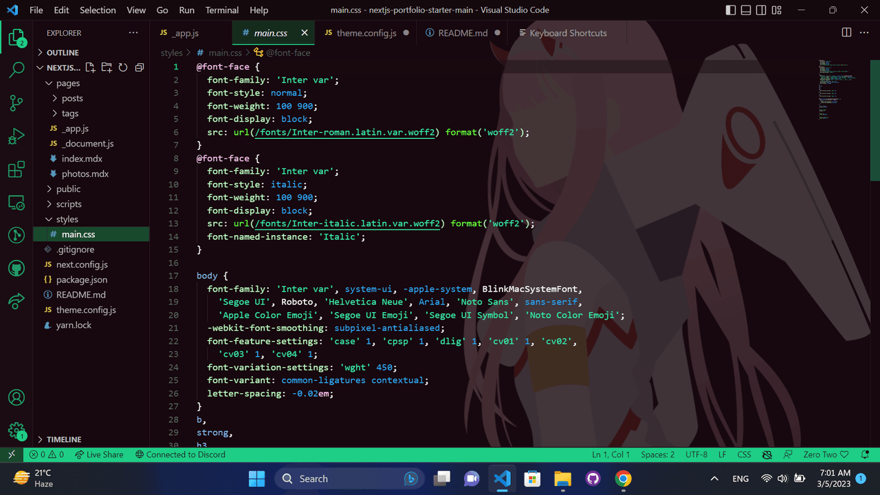Click the crossed-out eye icon in status bar

767,454
